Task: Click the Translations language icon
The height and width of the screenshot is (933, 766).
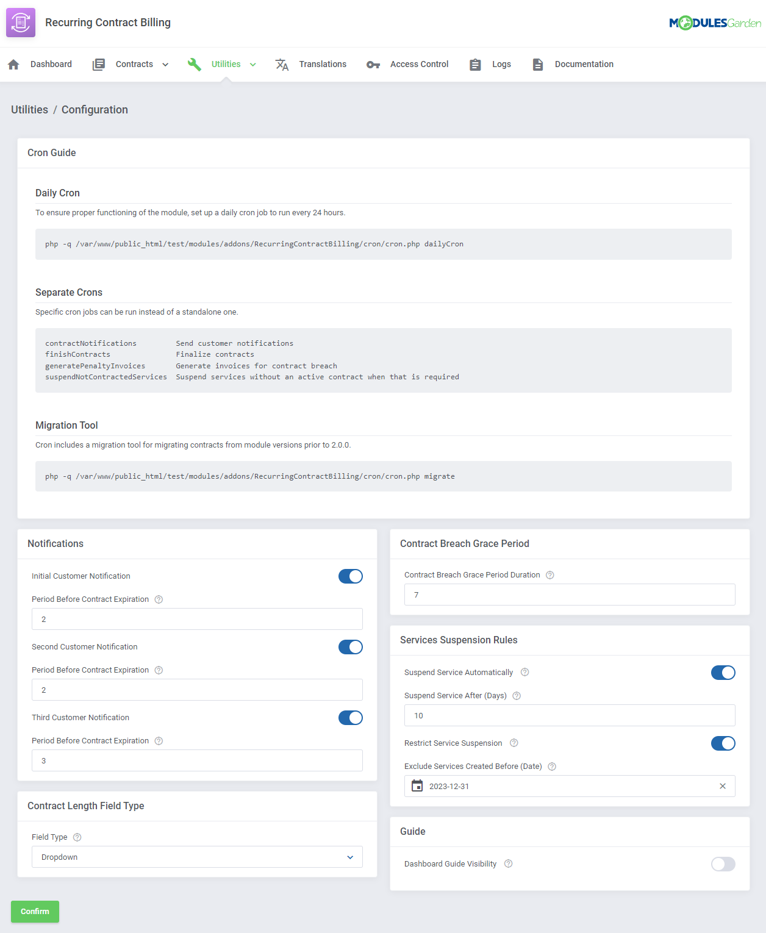Action: [282, 64]
